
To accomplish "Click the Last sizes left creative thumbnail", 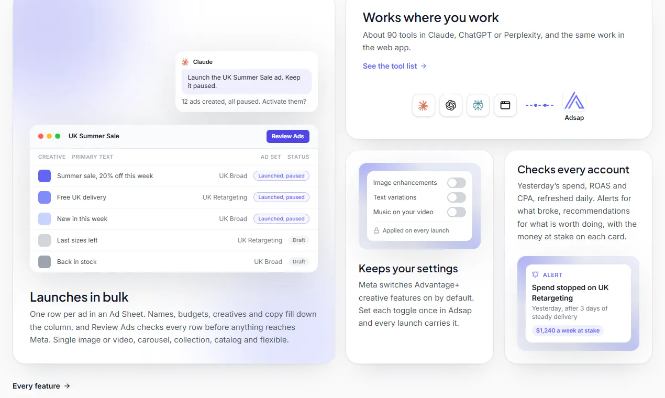I will [45, 240].
